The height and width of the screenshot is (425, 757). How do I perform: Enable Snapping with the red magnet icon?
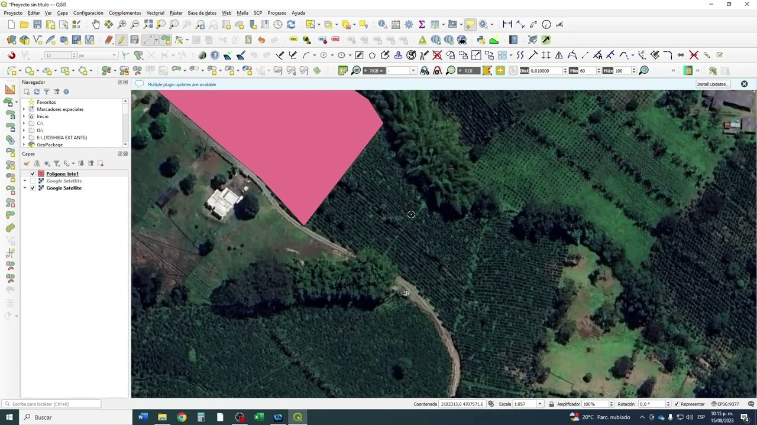11,55
